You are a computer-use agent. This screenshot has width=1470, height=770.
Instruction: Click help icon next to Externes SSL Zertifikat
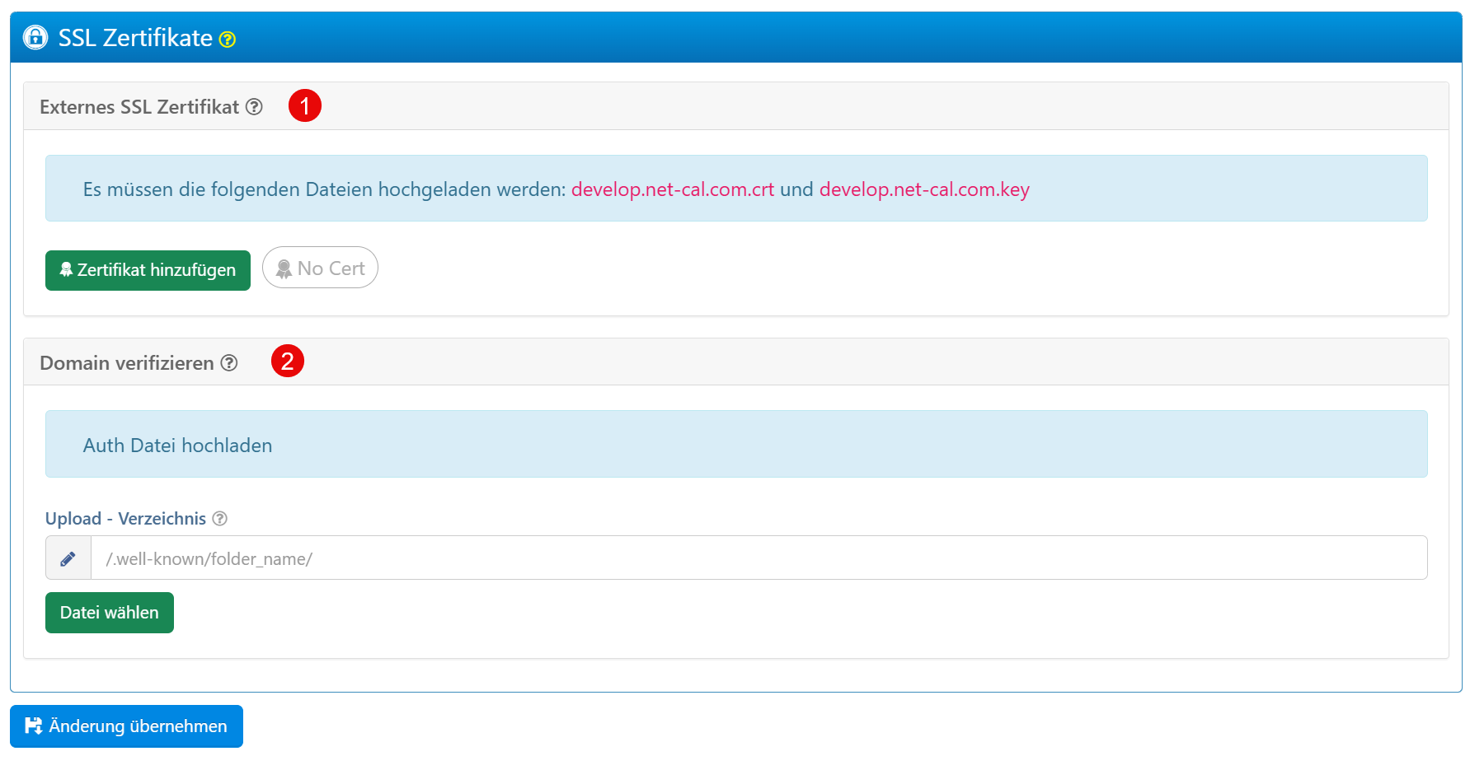255,107
